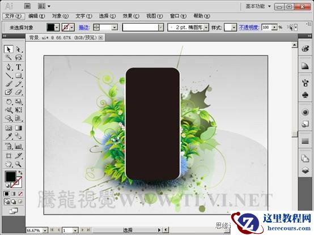Image resolution: width=314 pixels, height=235 pixels.
Task: Open the 样式 style dropdown
Action: click(234, 27)
